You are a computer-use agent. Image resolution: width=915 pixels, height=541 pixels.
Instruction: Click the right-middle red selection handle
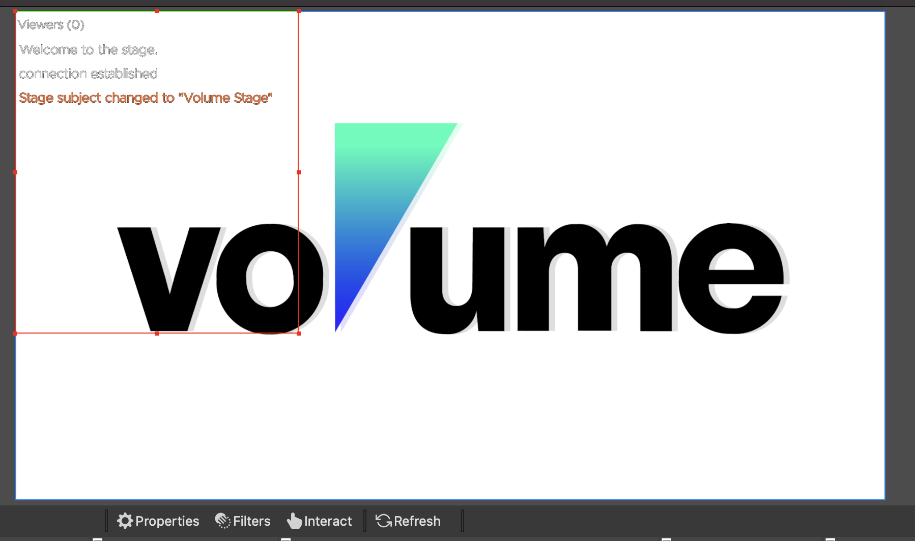[299, 172]
